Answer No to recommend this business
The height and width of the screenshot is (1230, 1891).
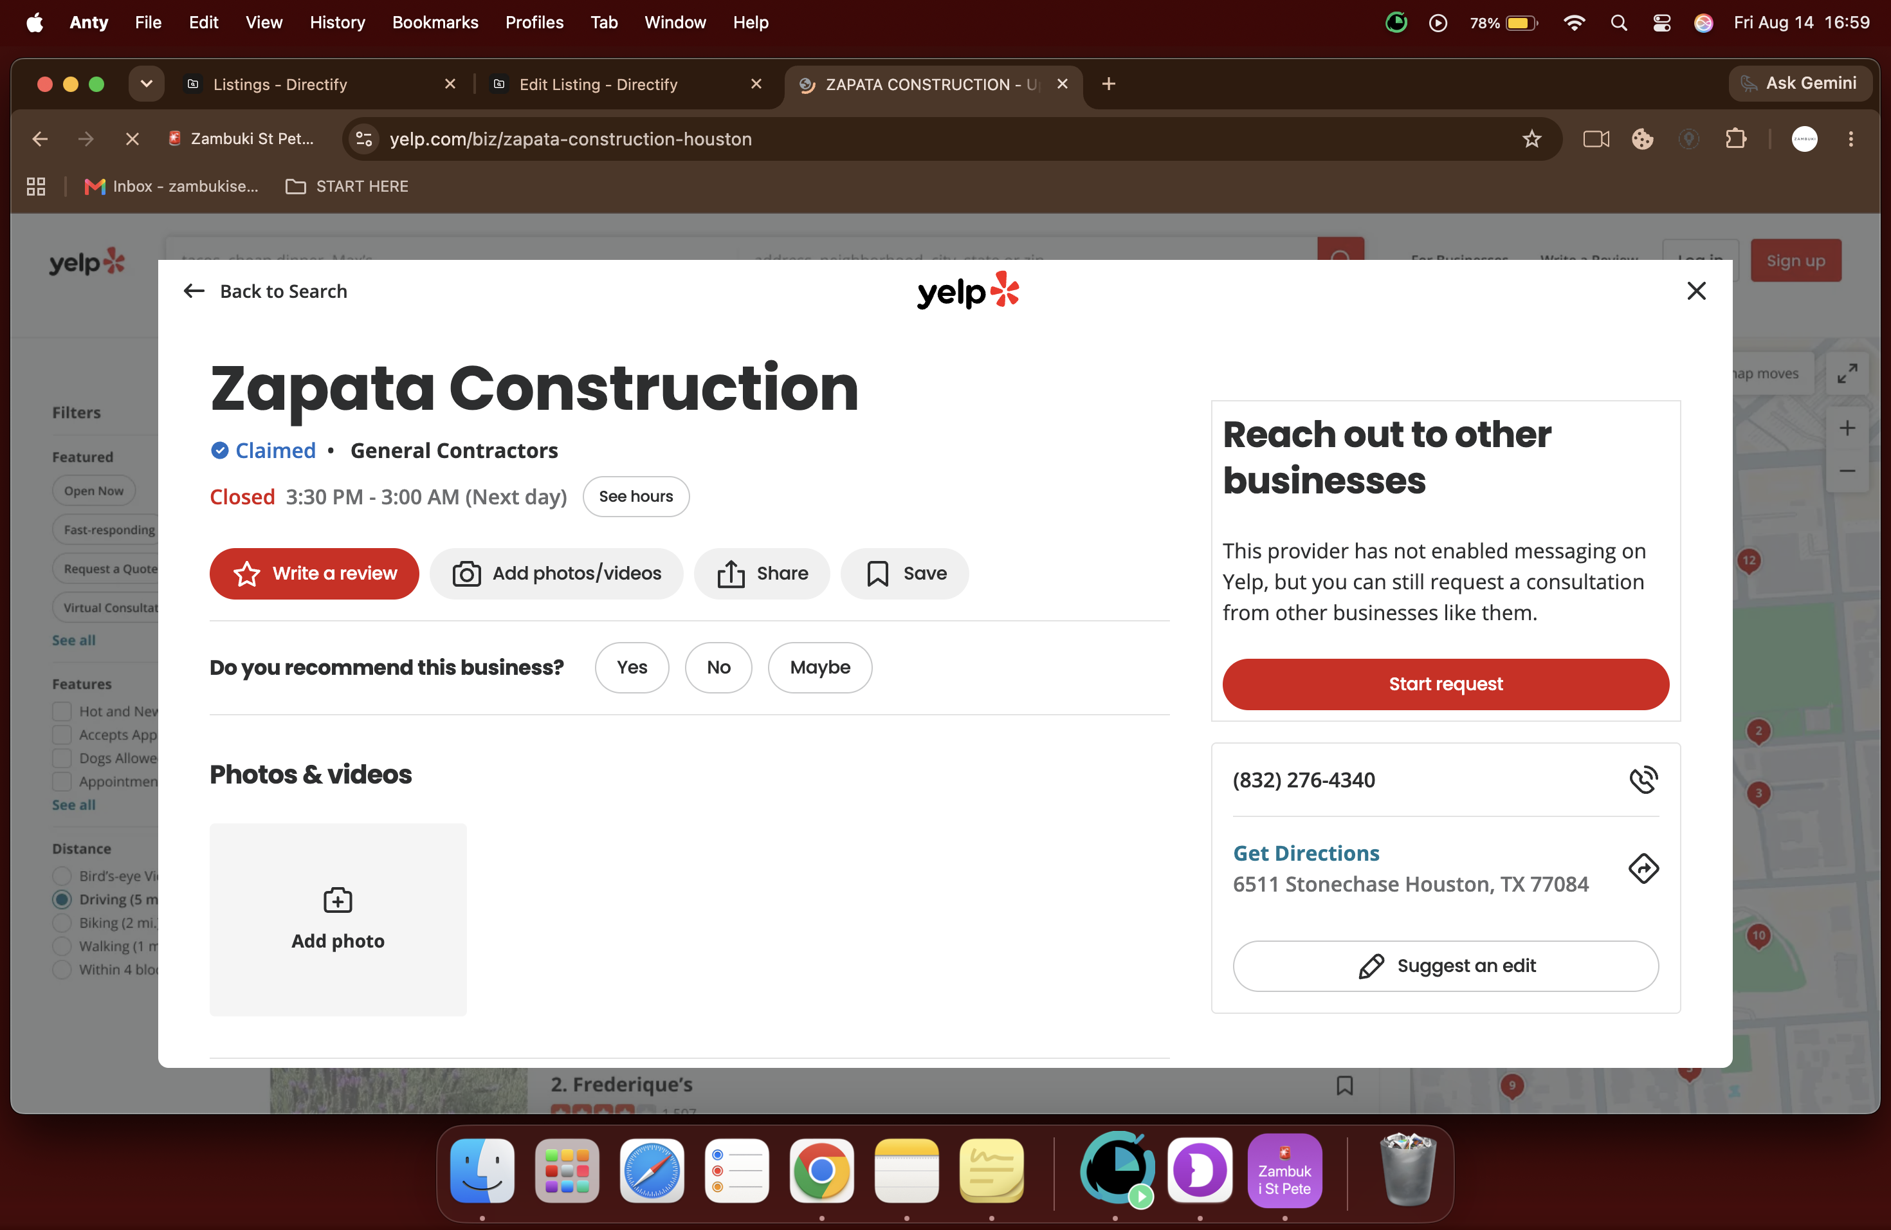point(718,668)
